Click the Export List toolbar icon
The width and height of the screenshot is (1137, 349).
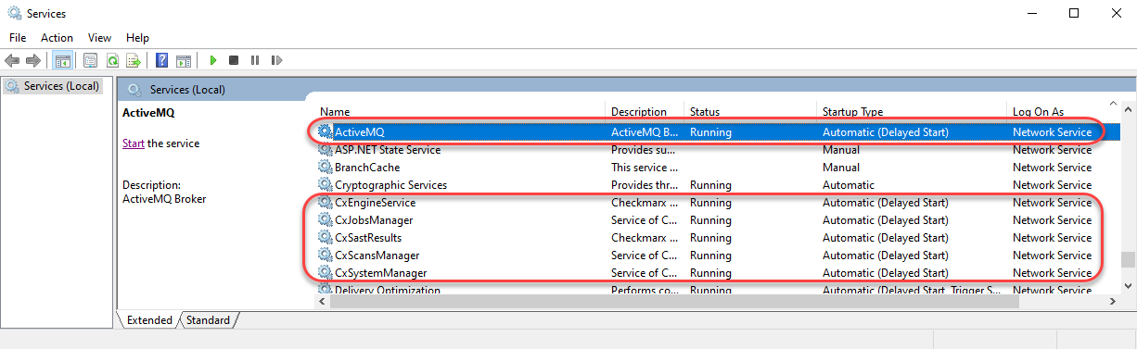(134, 60)
